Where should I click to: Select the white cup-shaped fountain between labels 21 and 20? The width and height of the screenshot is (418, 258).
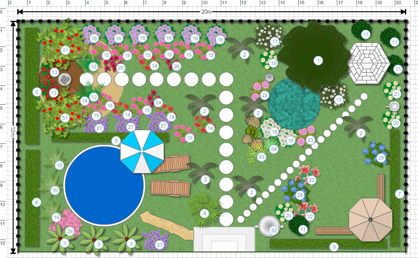[x=393, y=106]
